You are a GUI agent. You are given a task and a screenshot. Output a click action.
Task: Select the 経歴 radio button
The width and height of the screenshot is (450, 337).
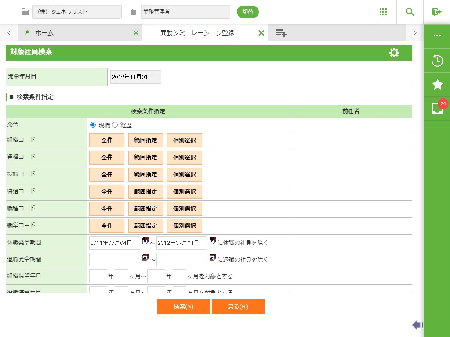(x=115, y=125)
